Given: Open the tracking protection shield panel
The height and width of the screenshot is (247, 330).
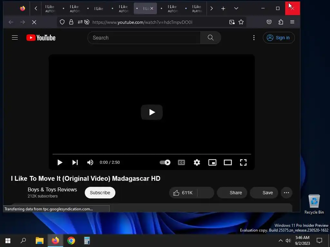Looking at the screenshot, I should (x=62, y=22).
